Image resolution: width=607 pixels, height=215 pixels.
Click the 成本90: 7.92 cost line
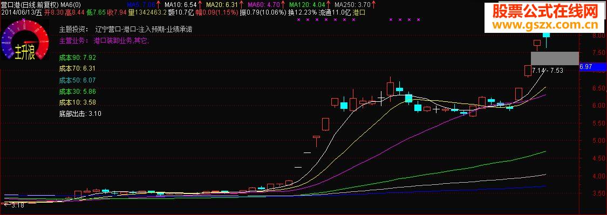77,58
